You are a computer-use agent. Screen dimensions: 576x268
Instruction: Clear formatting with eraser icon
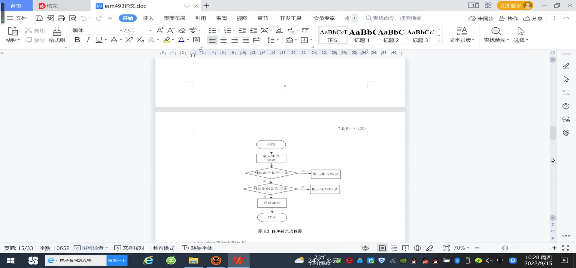click(x=182, y=30)
